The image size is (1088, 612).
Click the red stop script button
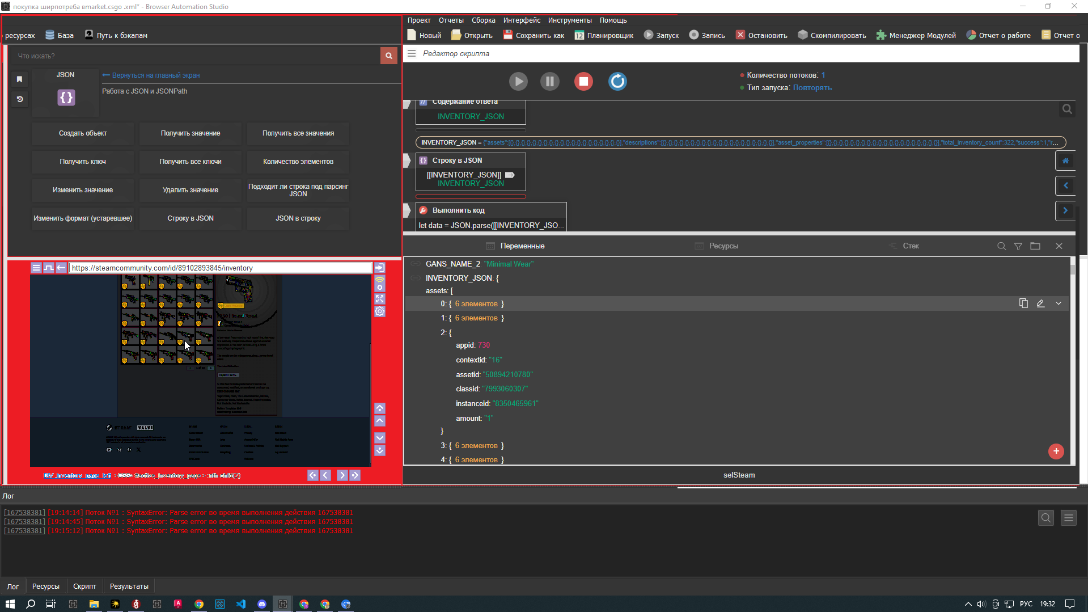pyautogui.click(x=583, y=82)
